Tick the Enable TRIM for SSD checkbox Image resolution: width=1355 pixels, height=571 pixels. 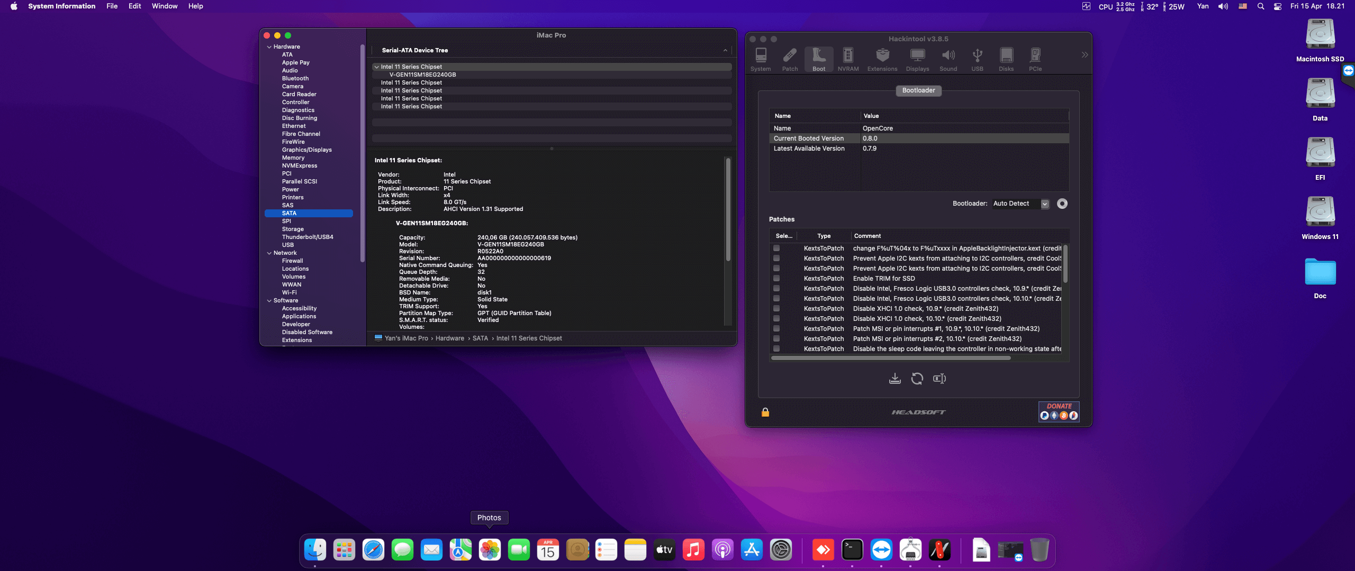pyautogui.click(x=776, y=278)
